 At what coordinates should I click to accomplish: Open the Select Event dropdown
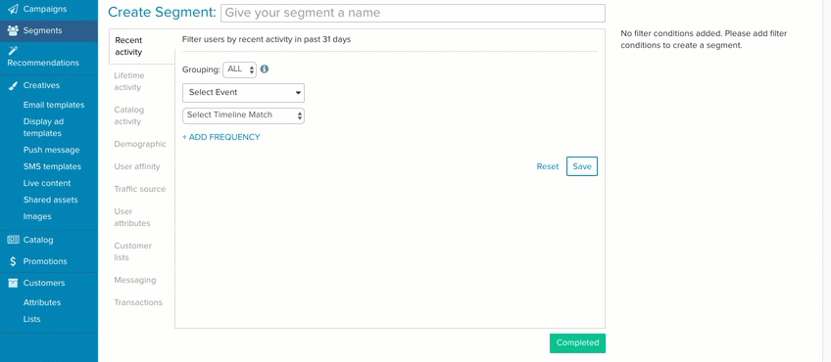click(x=243, y=93)
